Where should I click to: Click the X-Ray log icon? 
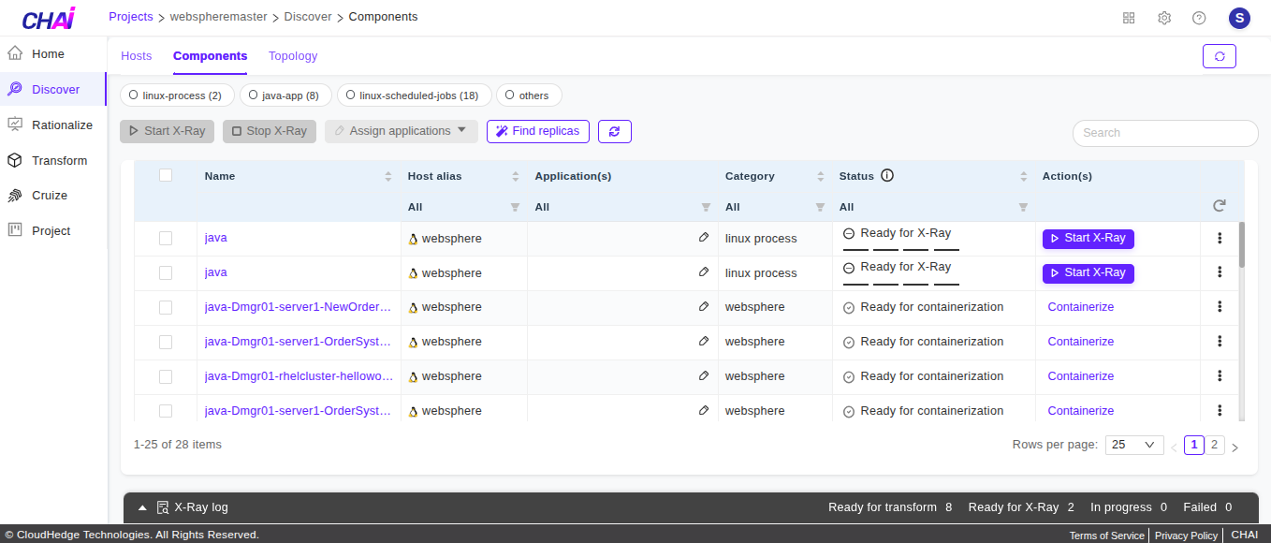163,507
